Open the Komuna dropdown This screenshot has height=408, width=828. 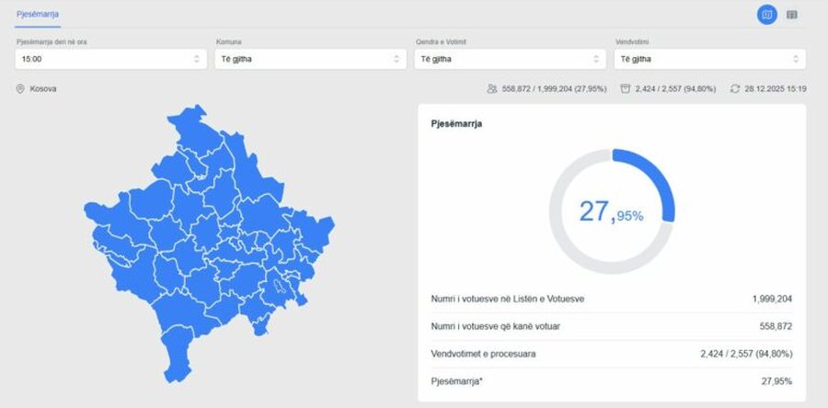pyautogui.click(x=311, y=59)
